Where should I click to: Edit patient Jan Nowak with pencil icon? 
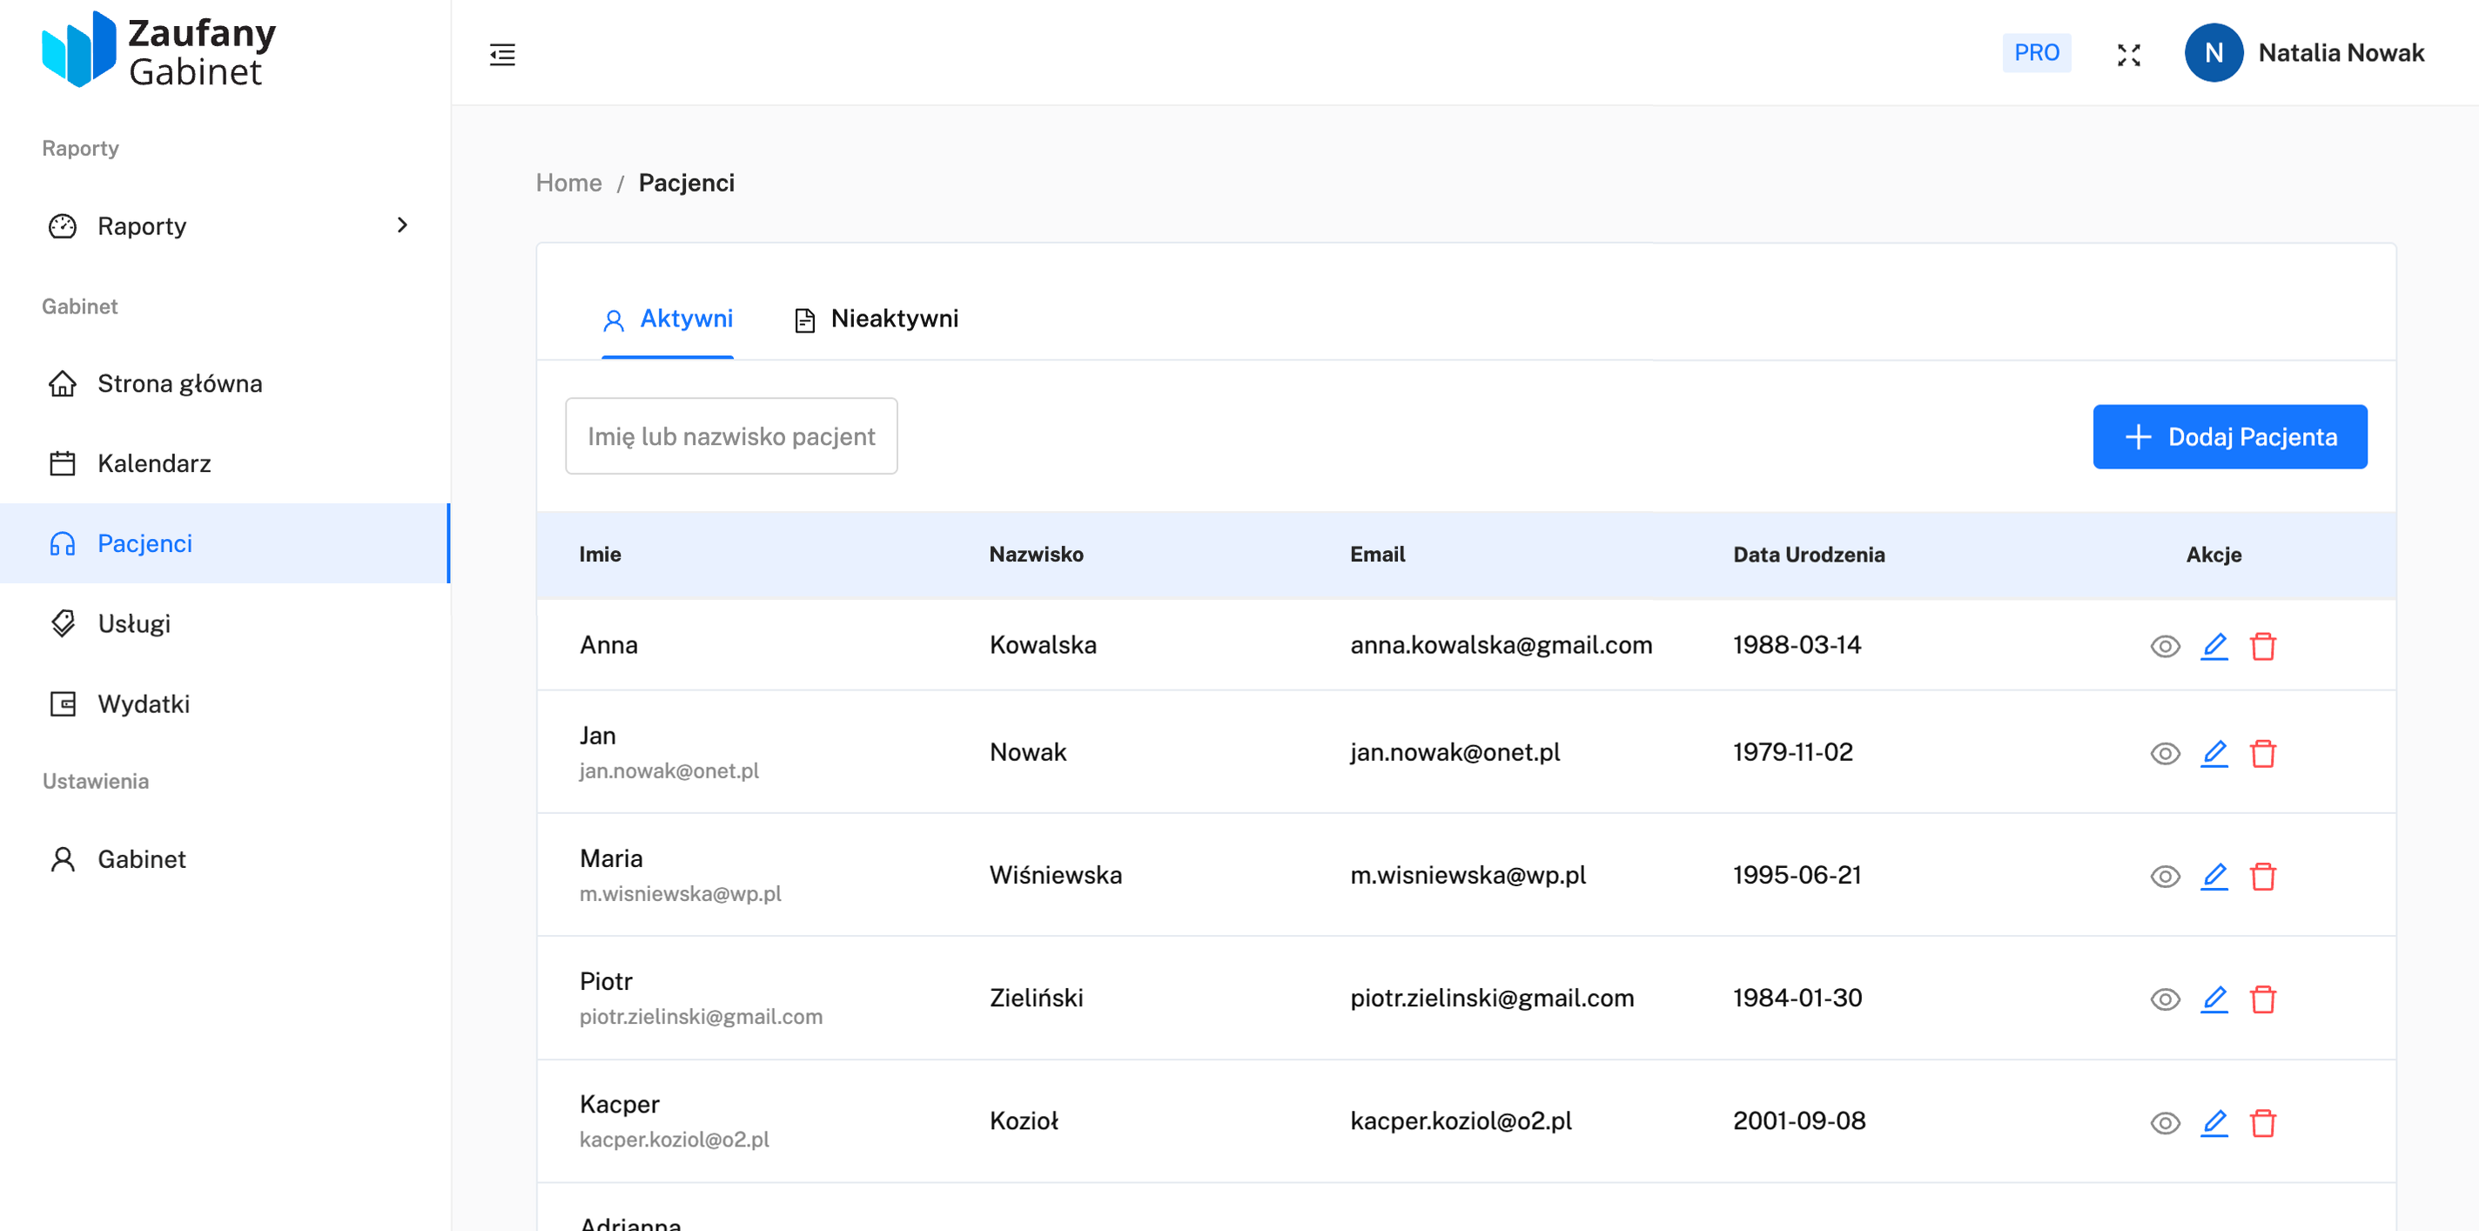point(2214,754)
